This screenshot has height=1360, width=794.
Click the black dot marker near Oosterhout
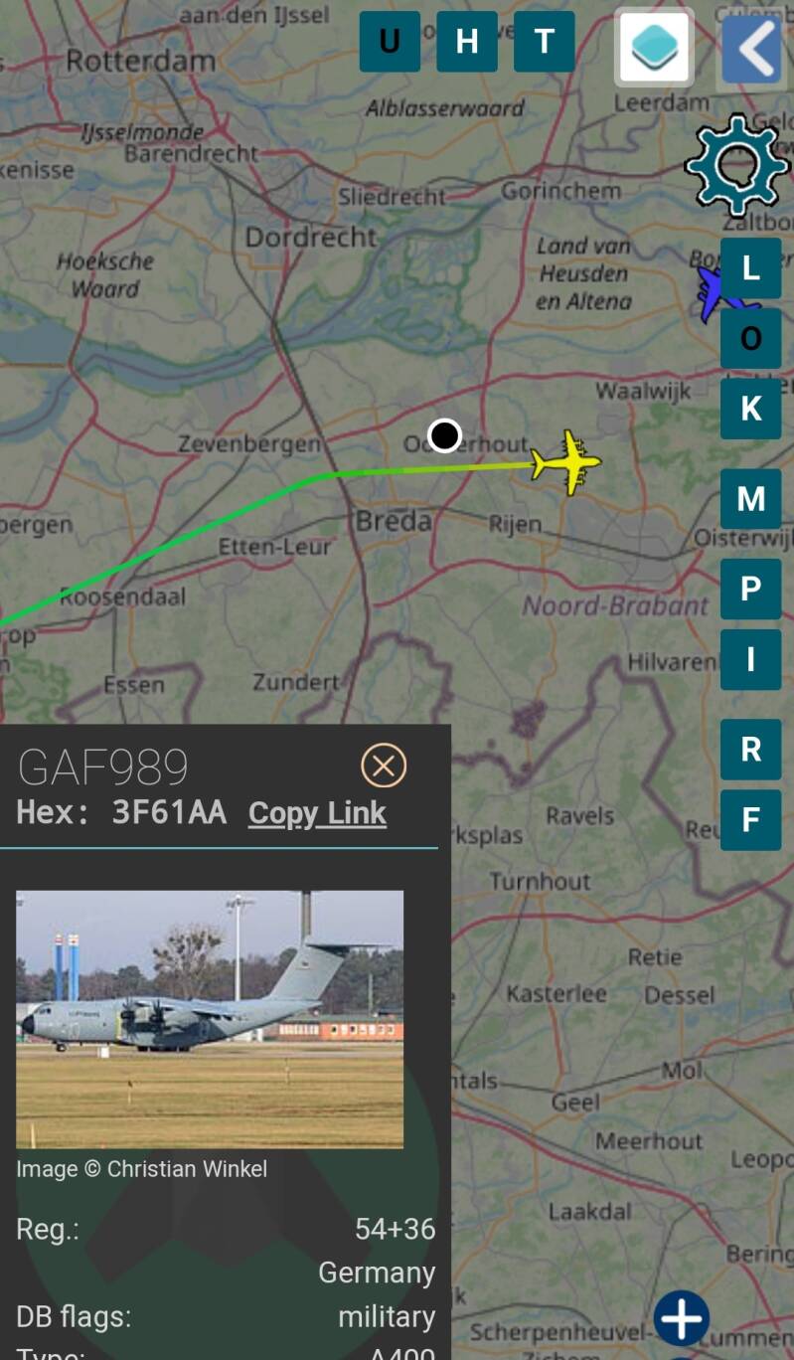pos(444,435)
